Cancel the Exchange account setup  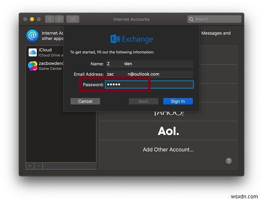(85, 101)
